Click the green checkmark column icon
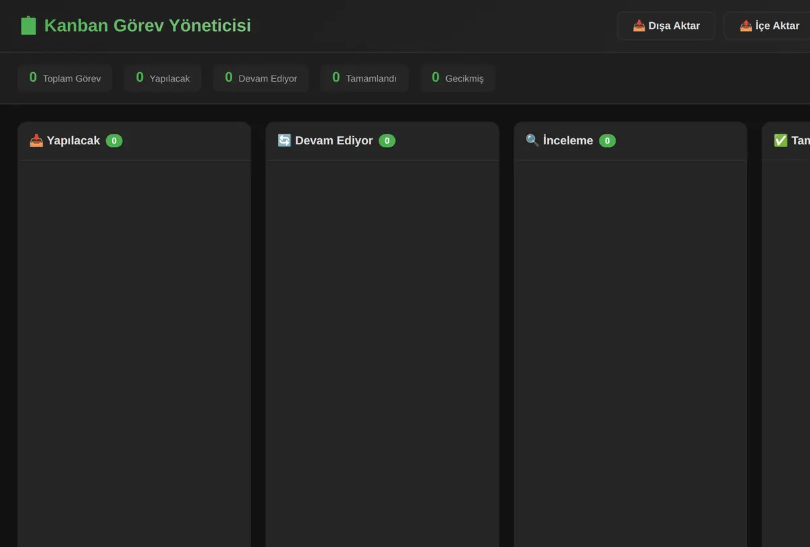The image size is (810, 547). tap(780, 140)
